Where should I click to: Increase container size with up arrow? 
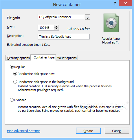[56, 27]
